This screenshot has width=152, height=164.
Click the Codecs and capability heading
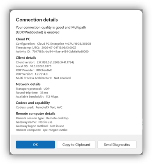tap(33, 103)
